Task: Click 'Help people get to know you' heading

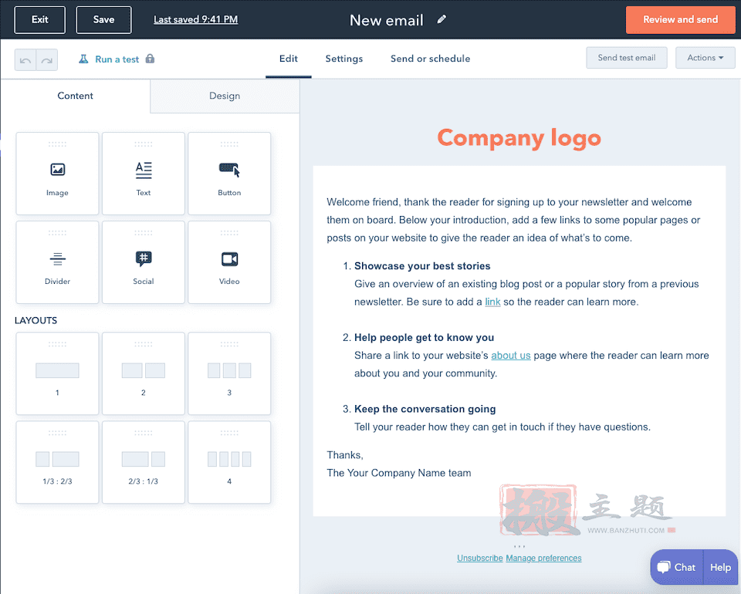Action: click(424, 338)
